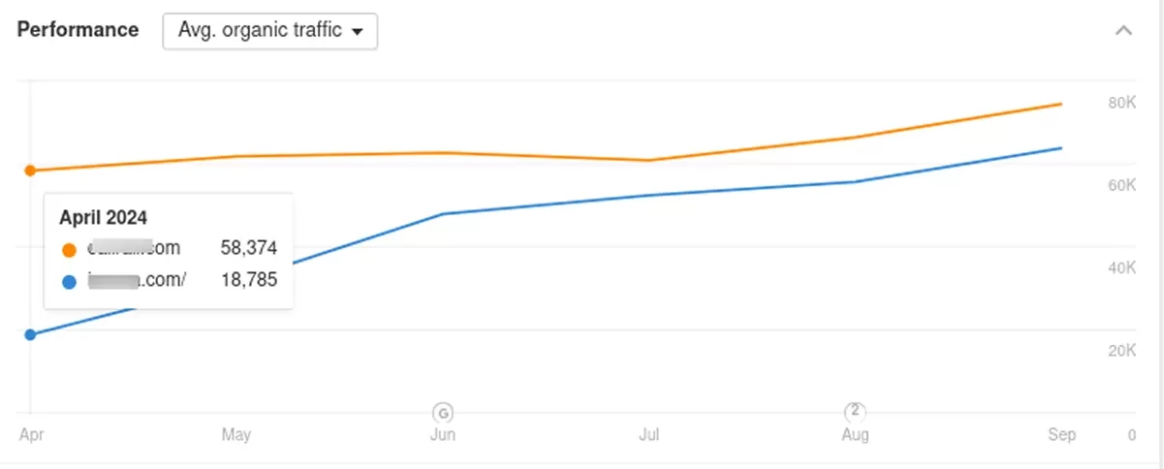Click the orange legend dot in the tooltip
Viewport: 1164px width, 469px height.
(x=69, y=249)
